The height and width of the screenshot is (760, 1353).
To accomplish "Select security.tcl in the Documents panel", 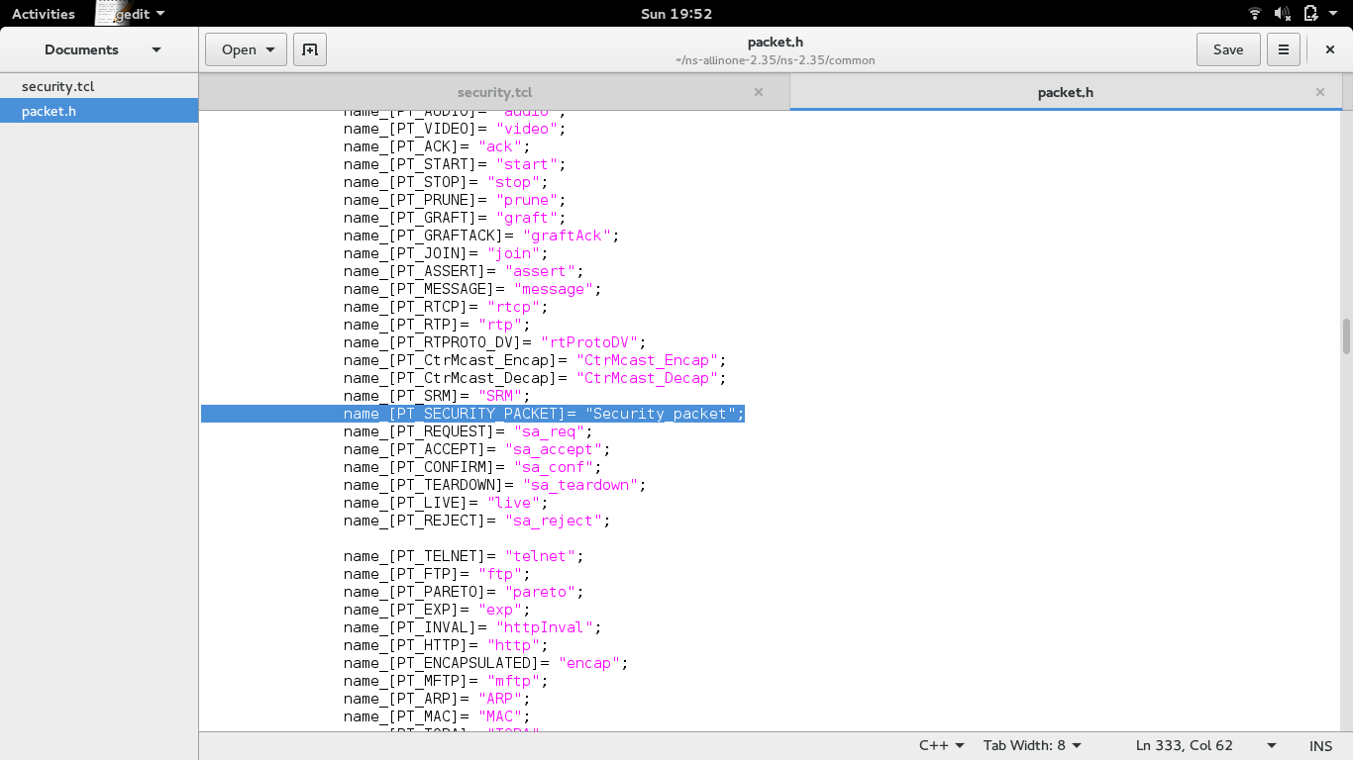I will pyautogui.click(x=99, y=86).
